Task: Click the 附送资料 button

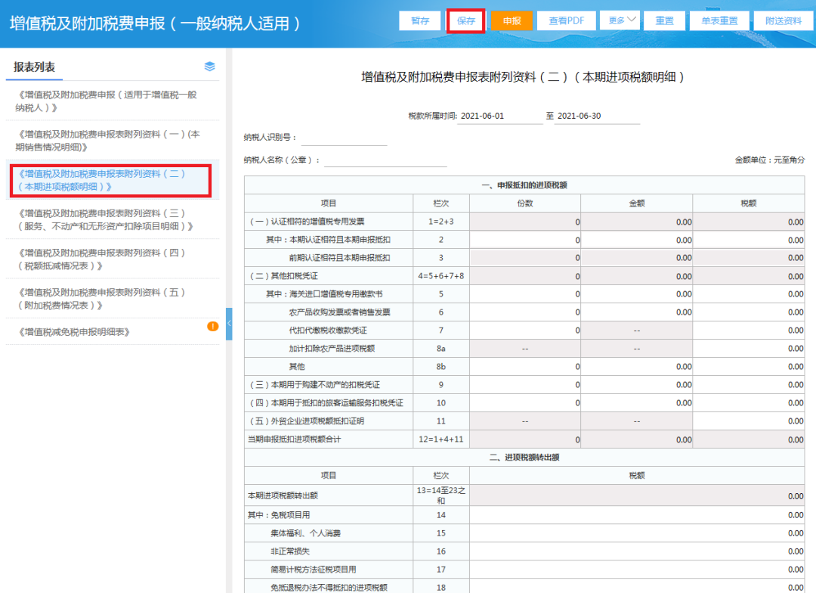Action: coord(784,21)
